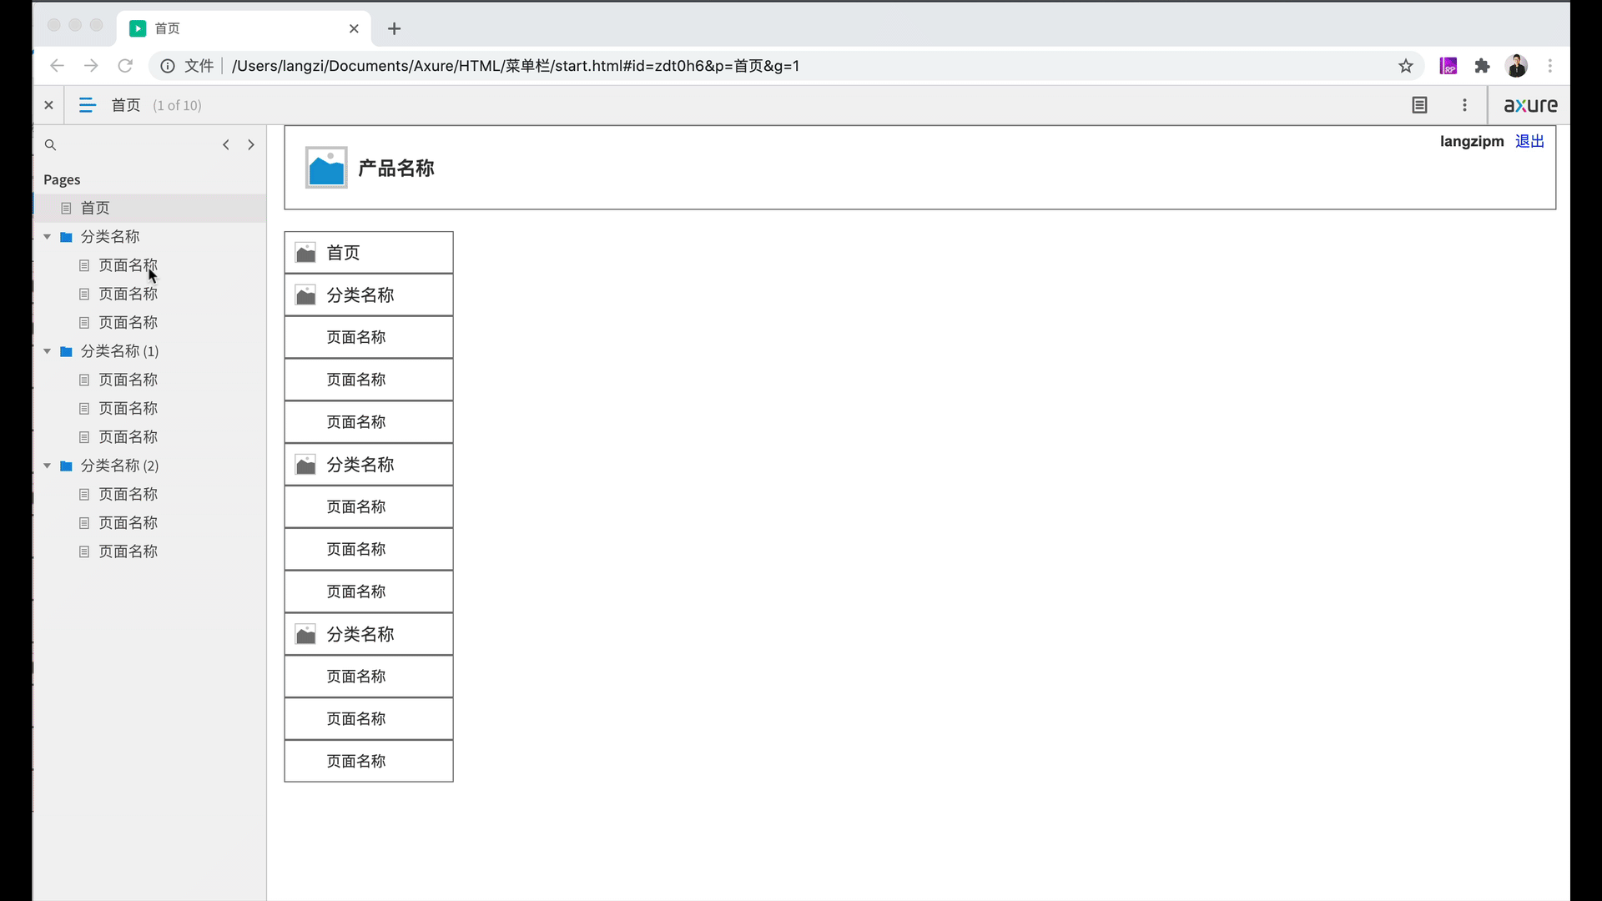The image size is (1602, 901).
Task: Click the image icon of first 分类名称 menu
Action: (x=306, y=295)
